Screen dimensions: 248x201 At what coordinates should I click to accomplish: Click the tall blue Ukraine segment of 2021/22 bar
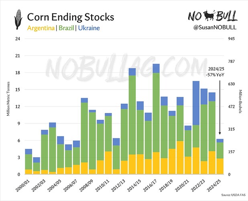(x=196, y=103)
